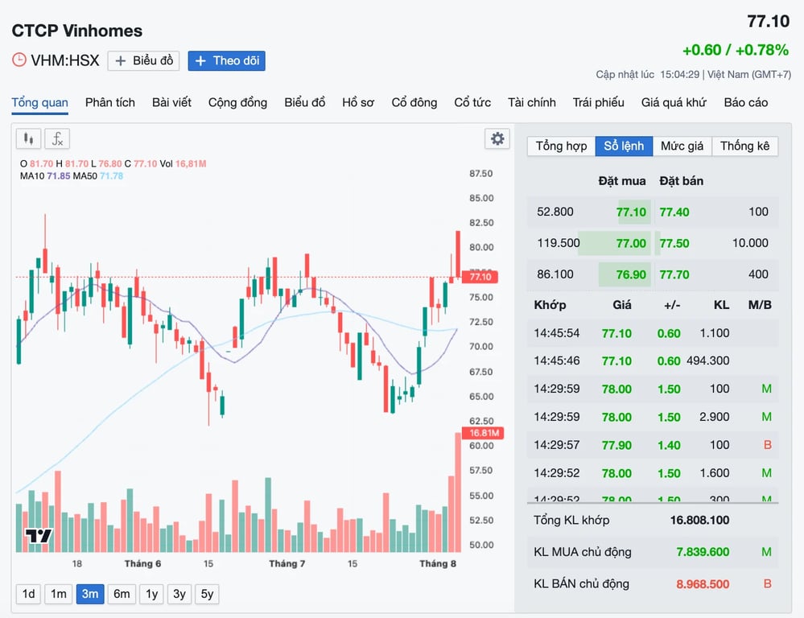The width and height of the screenshot is (804, 618).
Task: Set chart range to 6m
Action: 122,594
